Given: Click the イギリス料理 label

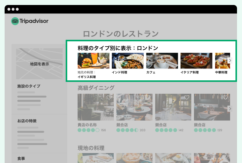Looking at the screenshot, I should (x=86, y=77).
